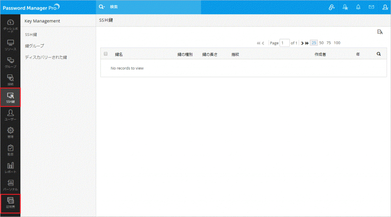Screen dimensions: 391x217
Task: Go to next page arrow
Action: coord(302,43)
